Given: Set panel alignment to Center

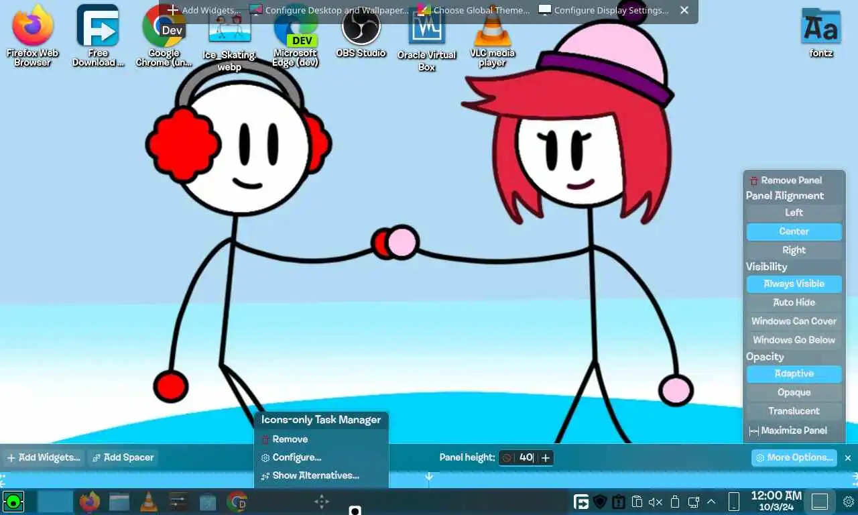Looking at the screenshot, I should coord(794,231).
